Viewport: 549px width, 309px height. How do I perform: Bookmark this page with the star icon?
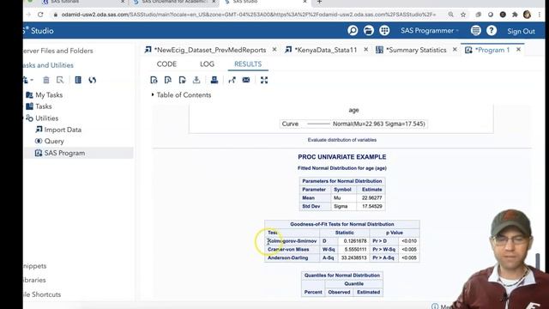[463, 15]
